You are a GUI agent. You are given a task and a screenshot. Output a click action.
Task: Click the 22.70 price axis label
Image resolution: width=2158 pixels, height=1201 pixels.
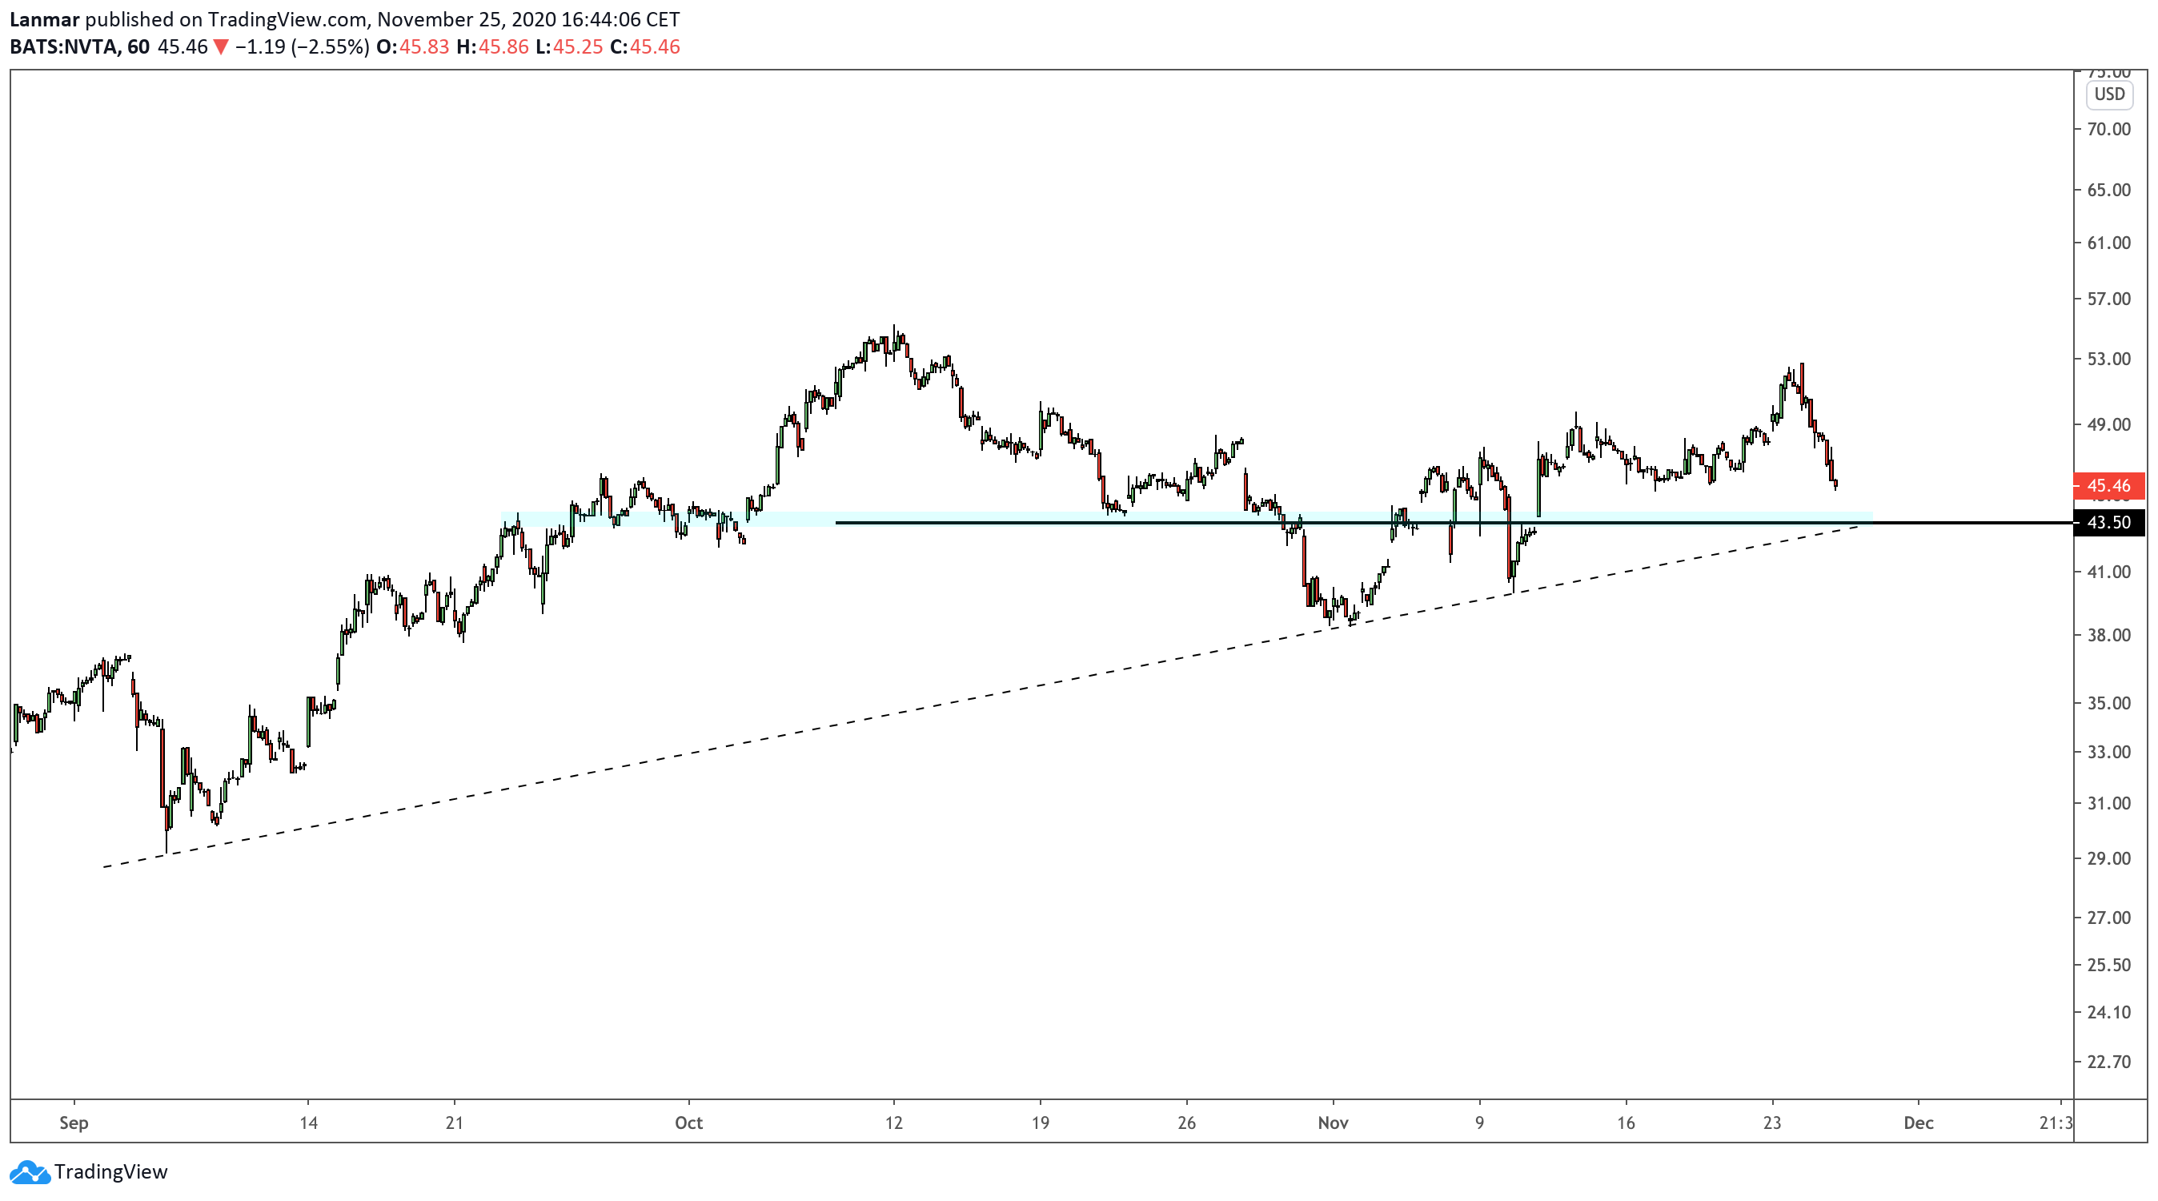tap(2108, 1061)
